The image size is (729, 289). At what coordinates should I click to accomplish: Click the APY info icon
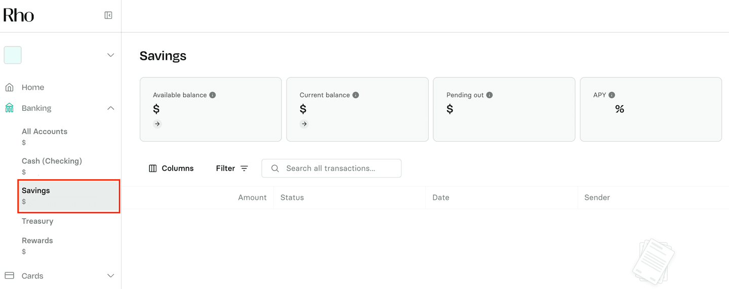(612, 95)
